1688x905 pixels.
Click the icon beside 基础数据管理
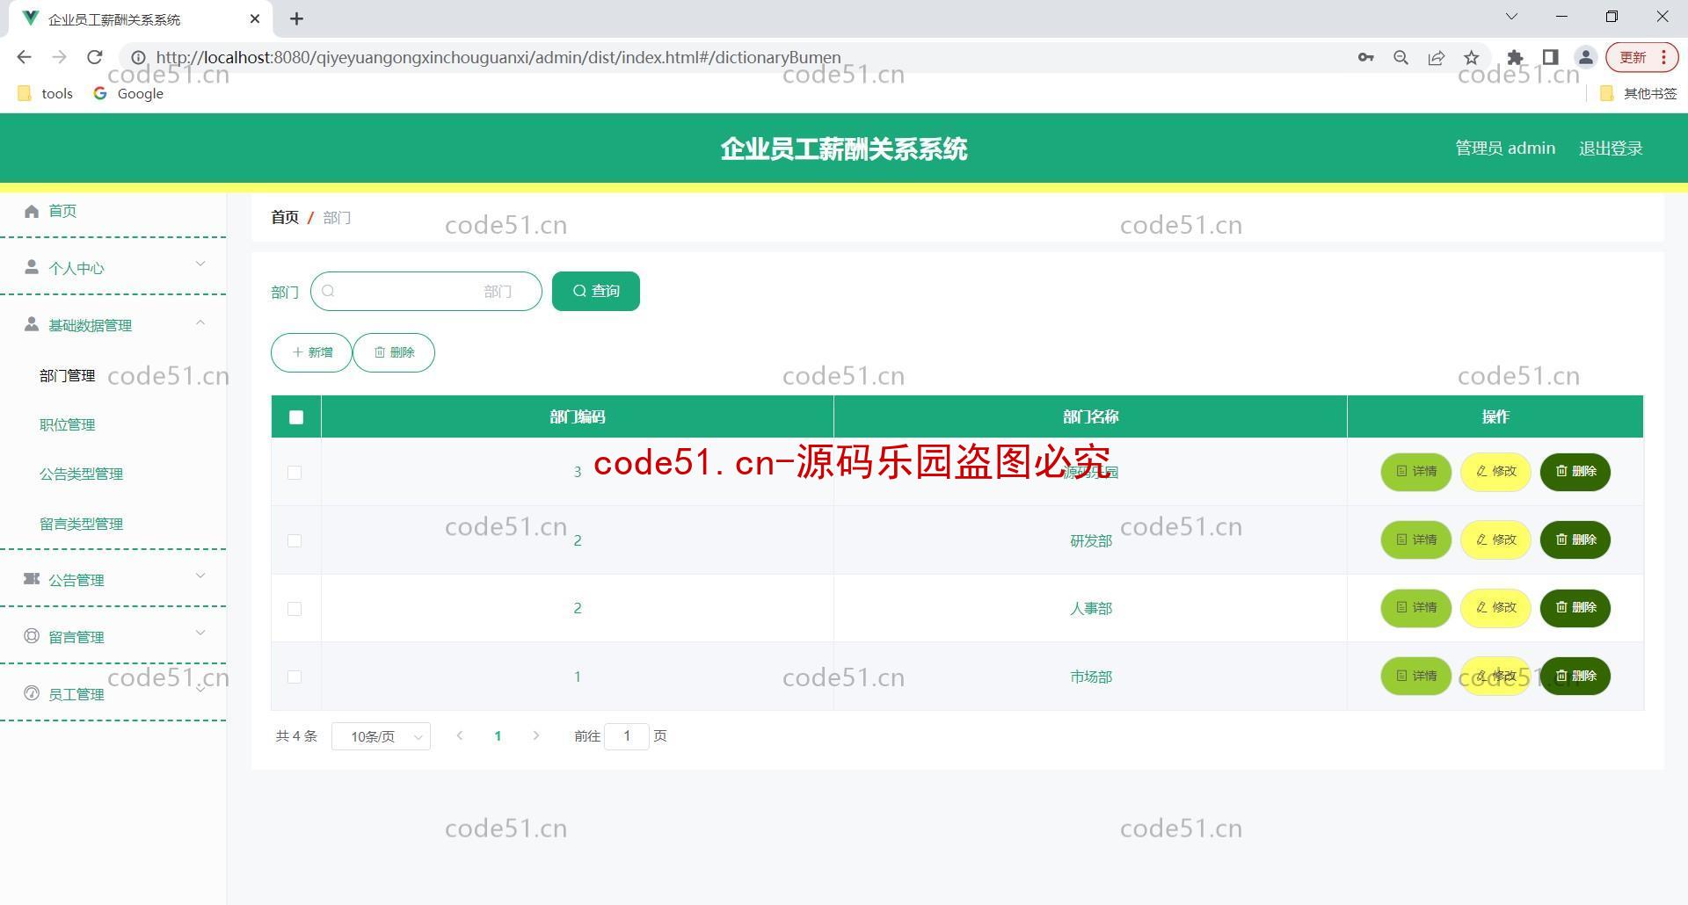[32, 324]
